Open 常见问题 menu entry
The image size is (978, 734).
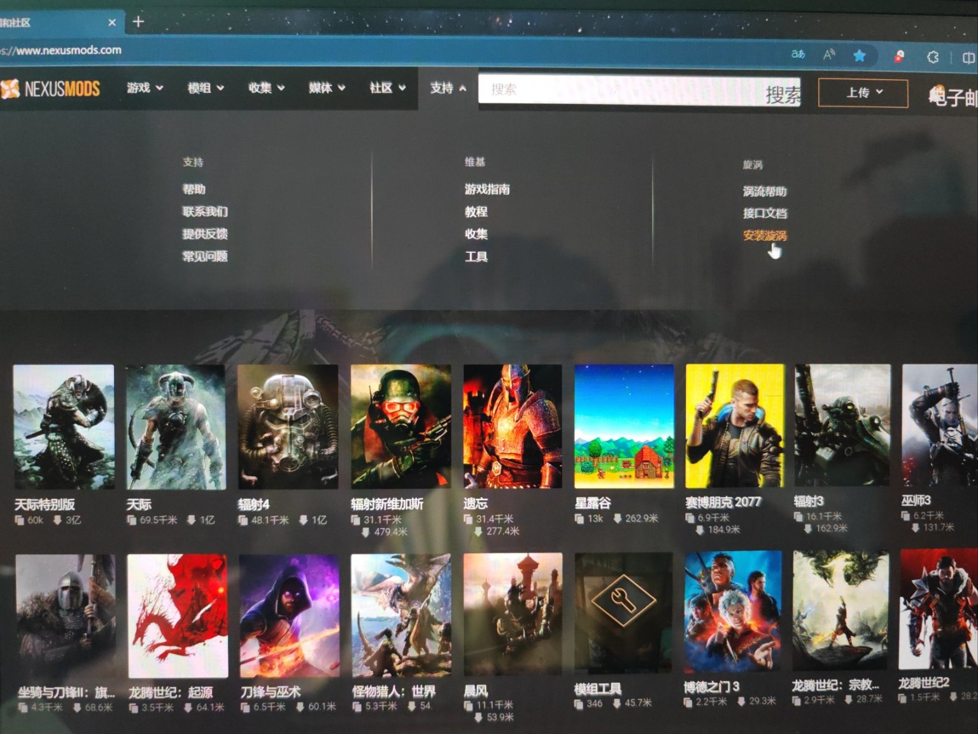205,256
